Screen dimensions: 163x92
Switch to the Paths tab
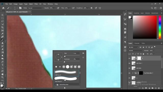[x=143, y=43]
